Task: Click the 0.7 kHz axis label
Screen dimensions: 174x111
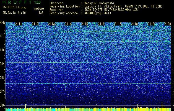Action: 2,92
